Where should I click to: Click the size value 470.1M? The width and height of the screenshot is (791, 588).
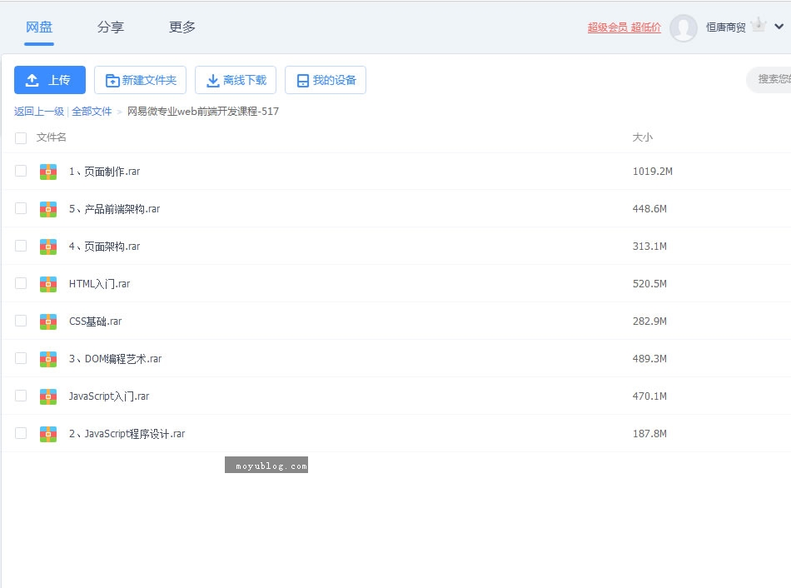coord(649,396)
